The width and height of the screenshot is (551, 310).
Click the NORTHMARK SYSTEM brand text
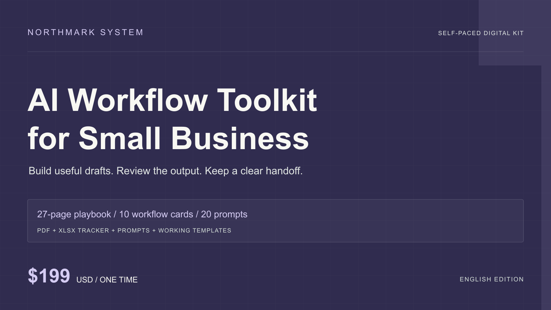point(85,32)
